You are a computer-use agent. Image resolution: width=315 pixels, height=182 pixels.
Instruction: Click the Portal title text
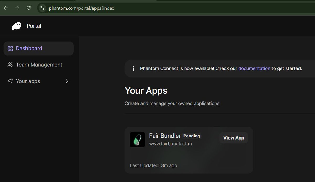click(x=34, y=26)
